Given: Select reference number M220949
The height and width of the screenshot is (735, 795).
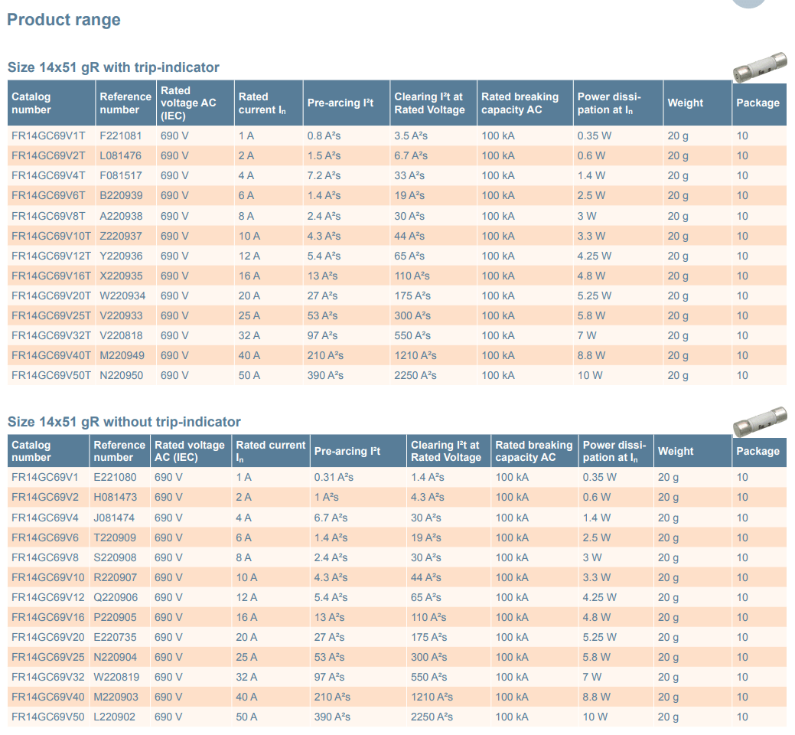Looking at the screenshot, I should [x=122, y=355].
